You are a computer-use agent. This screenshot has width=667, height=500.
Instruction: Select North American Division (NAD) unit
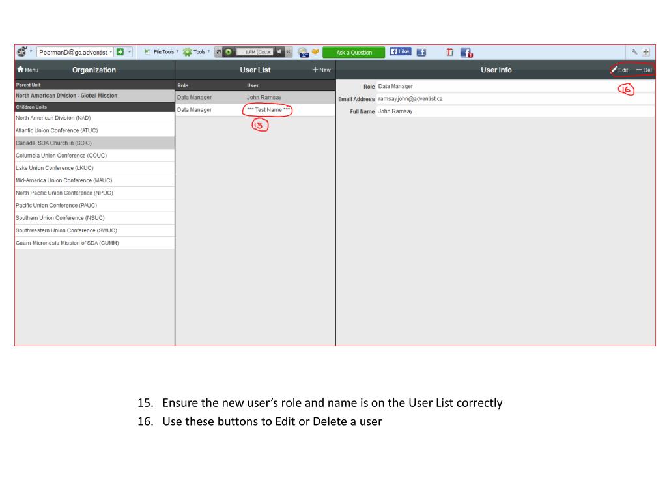coord(94,118)
